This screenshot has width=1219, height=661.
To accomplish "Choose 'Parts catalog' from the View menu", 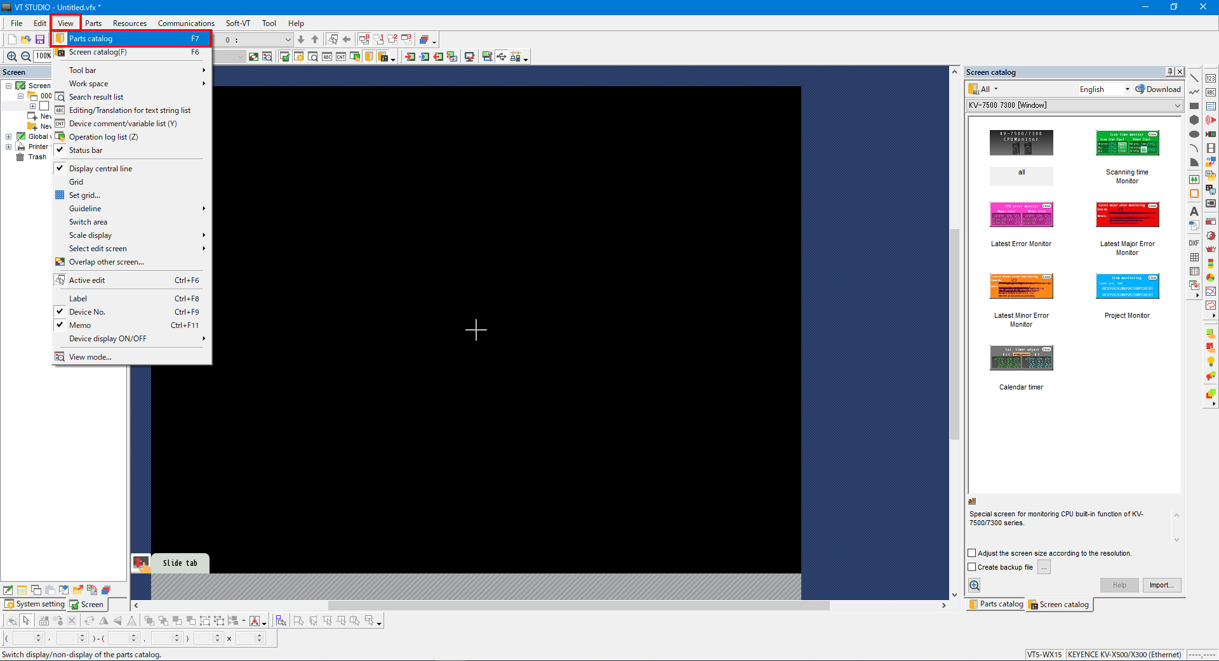I will coord(91,39).
